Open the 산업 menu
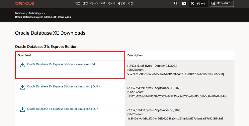Screen dimensions: 249x126 tap(85, 3)
